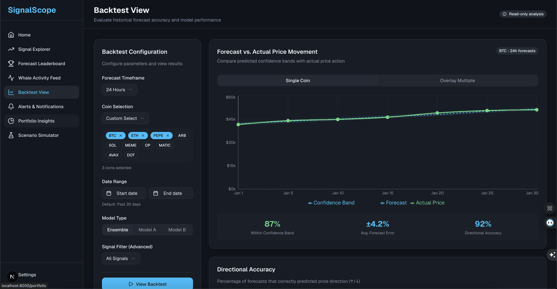Click the SignalScope logo link

pyautogui.click(x=32, y=10)
